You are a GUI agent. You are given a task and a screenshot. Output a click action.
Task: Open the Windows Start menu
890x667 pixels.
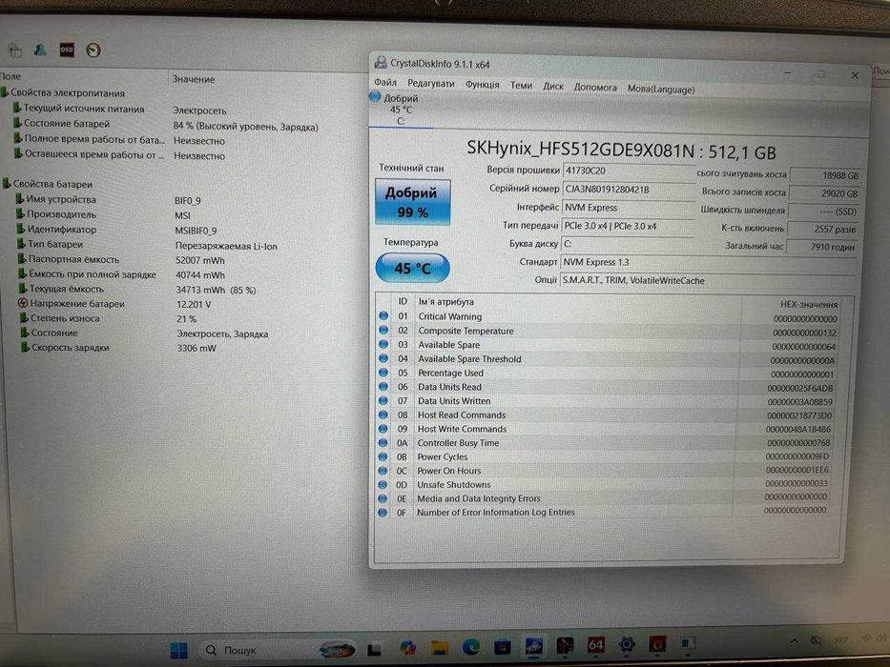tap(178, 650)
